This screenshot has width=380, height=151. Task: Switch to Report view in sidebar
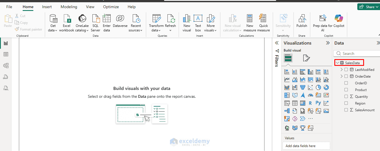pos(6,43)
